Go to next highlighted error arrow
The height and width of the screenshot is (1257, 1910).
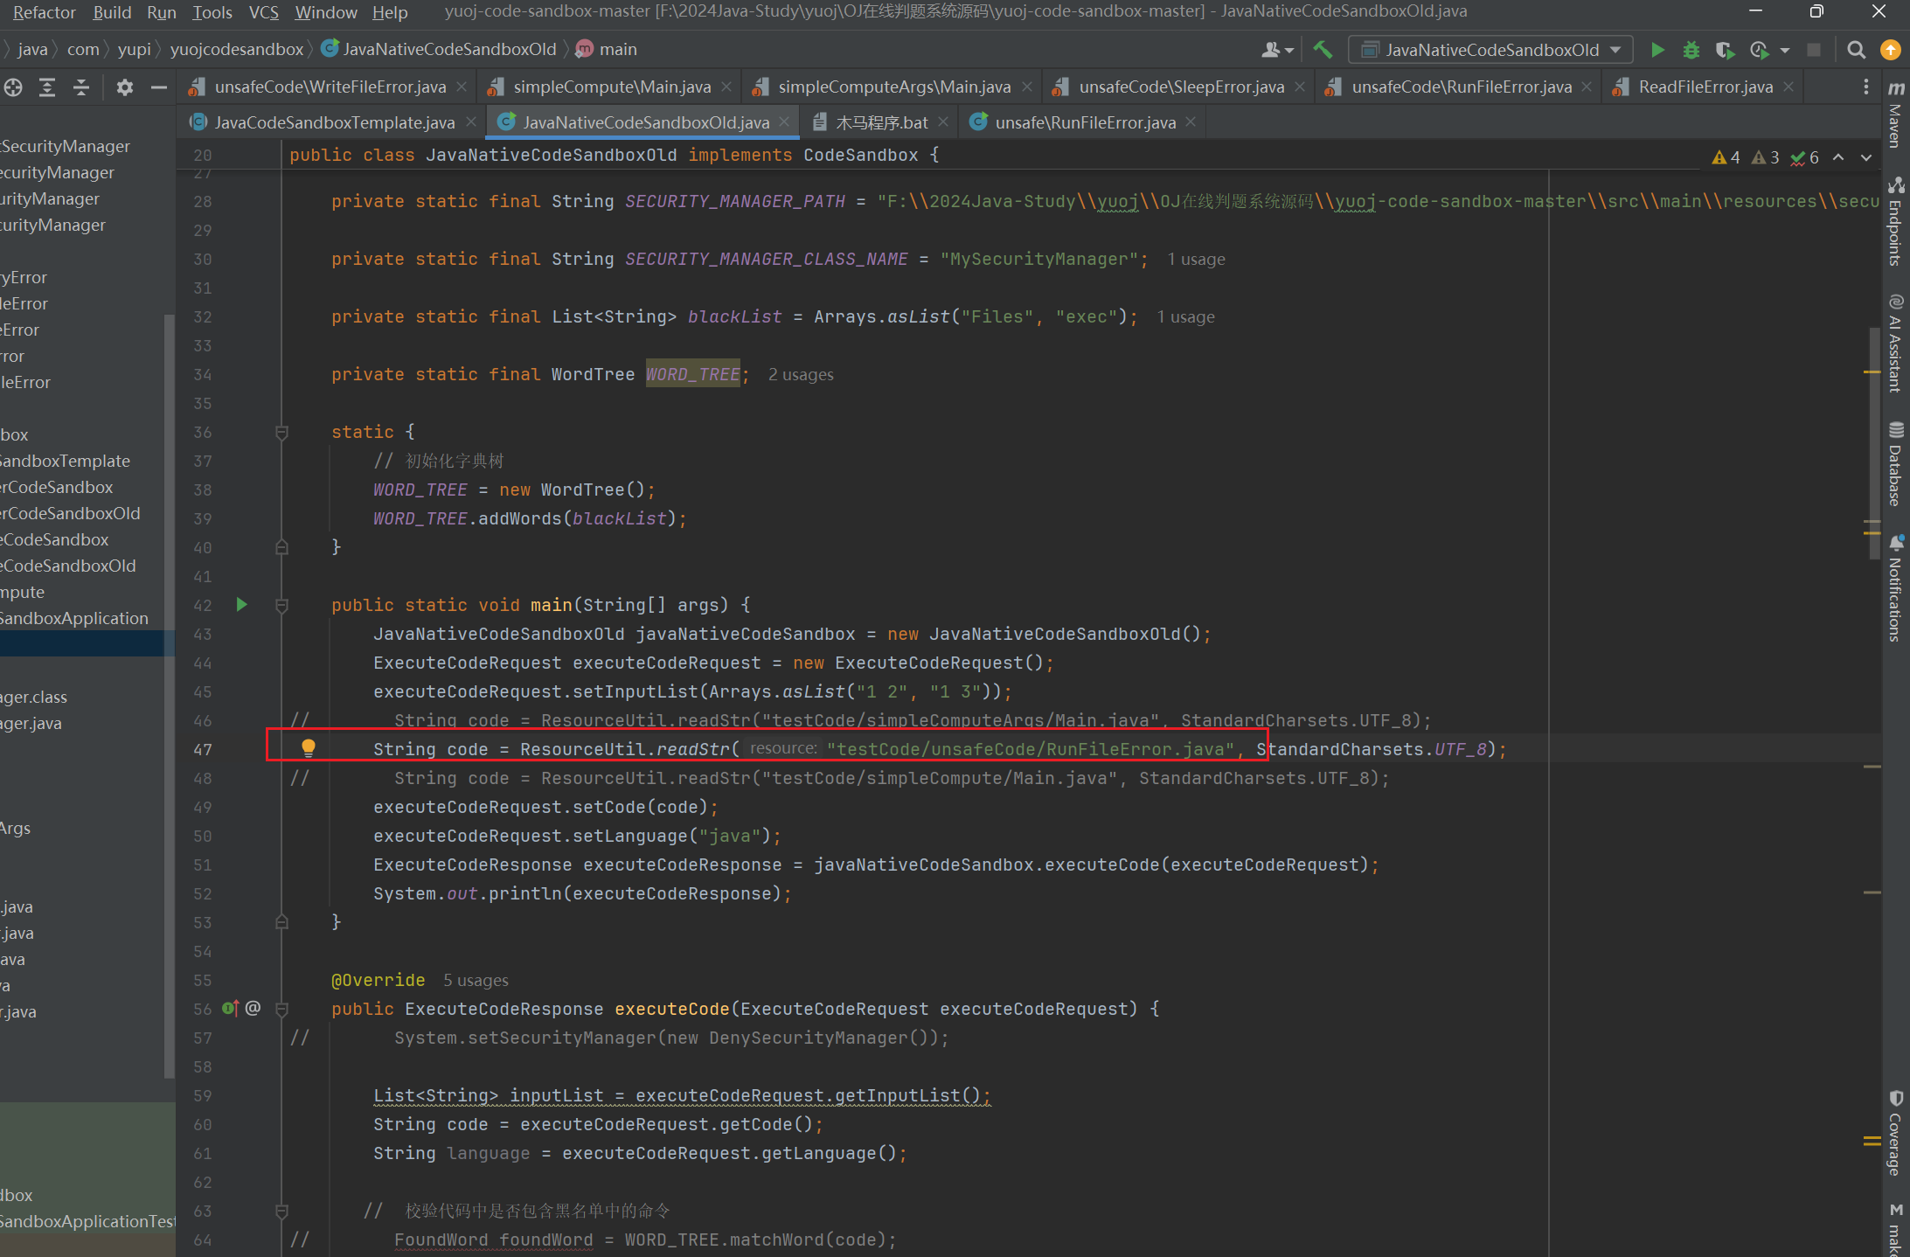click(x=1866, y=157)
